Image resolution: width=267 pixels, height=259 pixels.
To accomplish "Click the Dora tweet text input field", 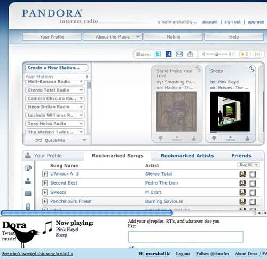I will point(186,237).
